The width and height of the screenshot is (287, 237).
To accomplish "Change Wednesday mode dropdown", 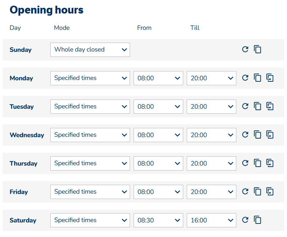I will tap(90, 135).
